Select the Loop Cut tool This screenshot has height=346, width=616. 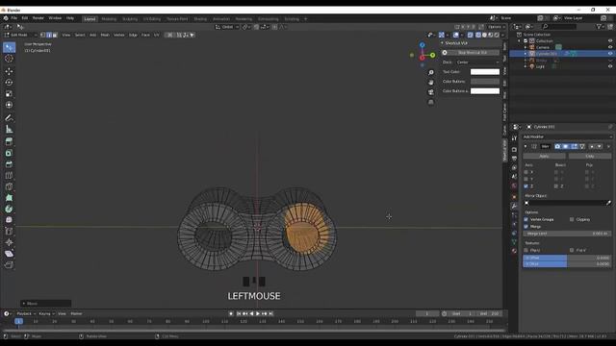tap(9, 175)
